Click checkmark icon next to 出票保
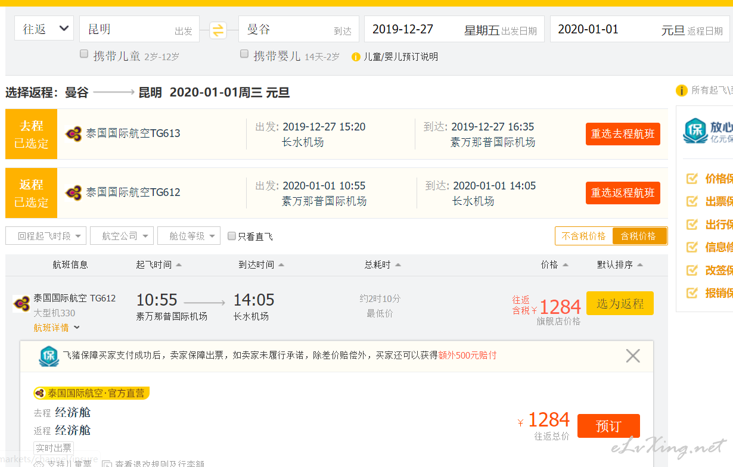 [692, 201]
